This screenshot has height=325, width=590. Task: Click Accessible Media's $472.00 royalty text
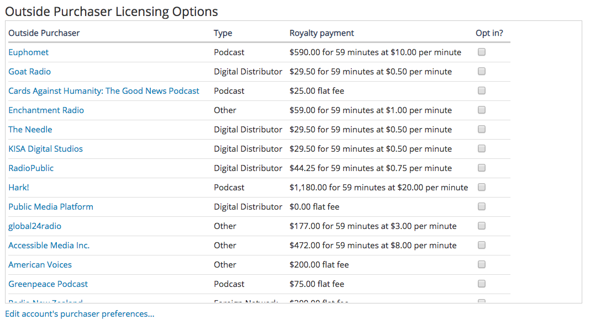373,246
